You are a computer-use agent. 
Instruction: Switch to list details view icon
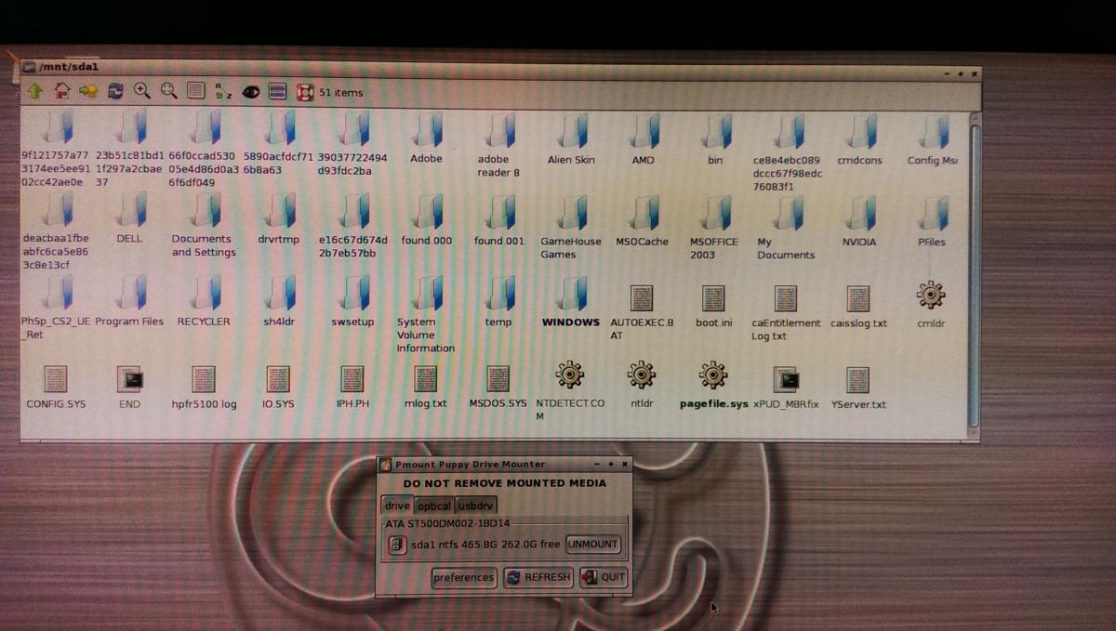[x=195, y=91]
